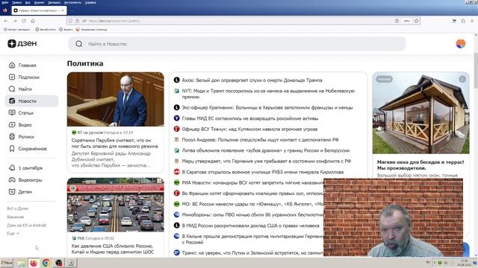Viewport: 478px width, 268px height.
Task: Expand the Ещё dropdown in sidebar footer
Action: click(13, 234)
